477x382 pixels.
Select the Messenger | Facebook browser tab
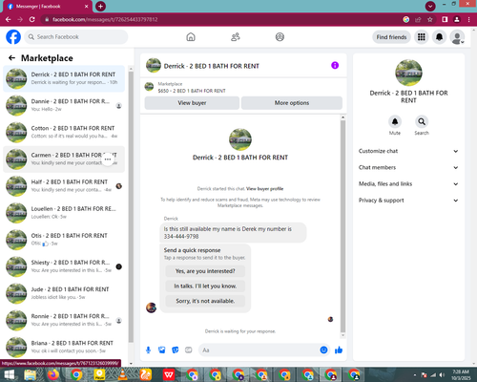[47, 7]
